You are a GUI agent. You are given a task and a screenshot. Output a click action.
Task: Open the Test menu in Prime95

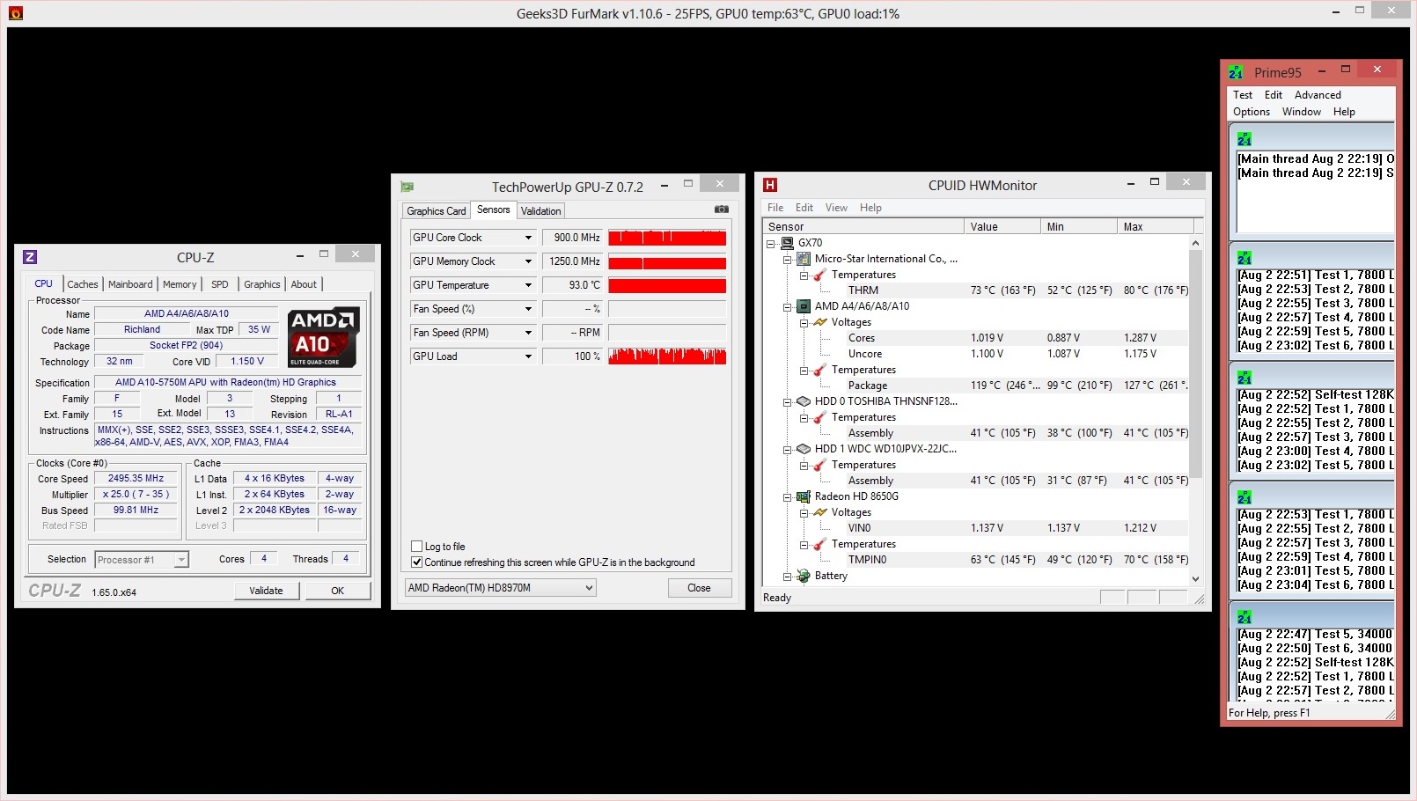pyautogui.click(x=1243, y=95)
